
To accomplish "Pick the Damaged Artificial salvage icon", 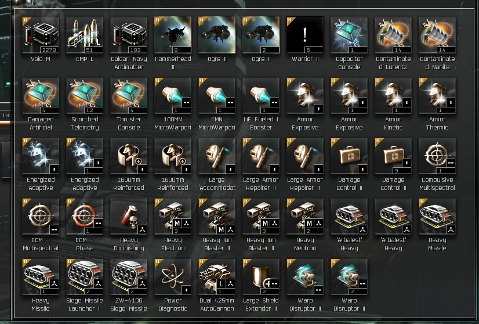I will click(x=41, y=96).
